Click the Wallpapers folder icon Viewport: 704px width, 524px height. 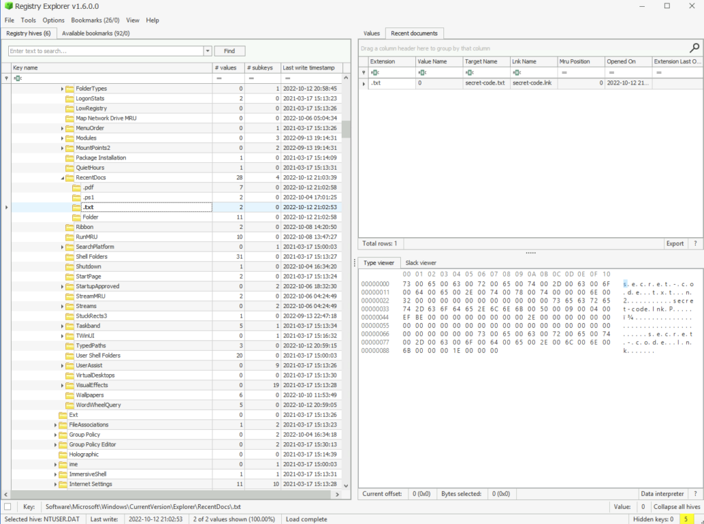pos(69,395)
